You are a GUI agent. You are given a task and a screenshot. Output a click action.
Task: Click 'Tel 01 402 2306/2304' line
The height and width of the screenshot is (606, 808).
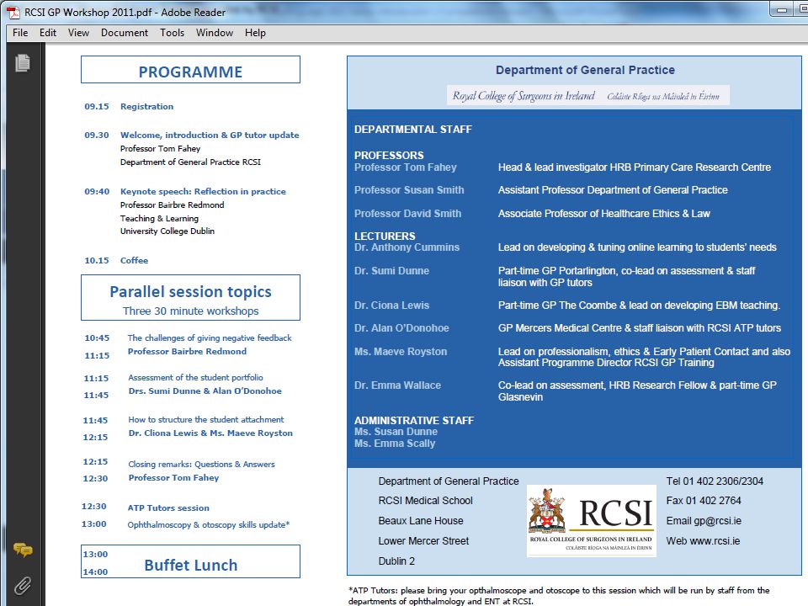715,481
